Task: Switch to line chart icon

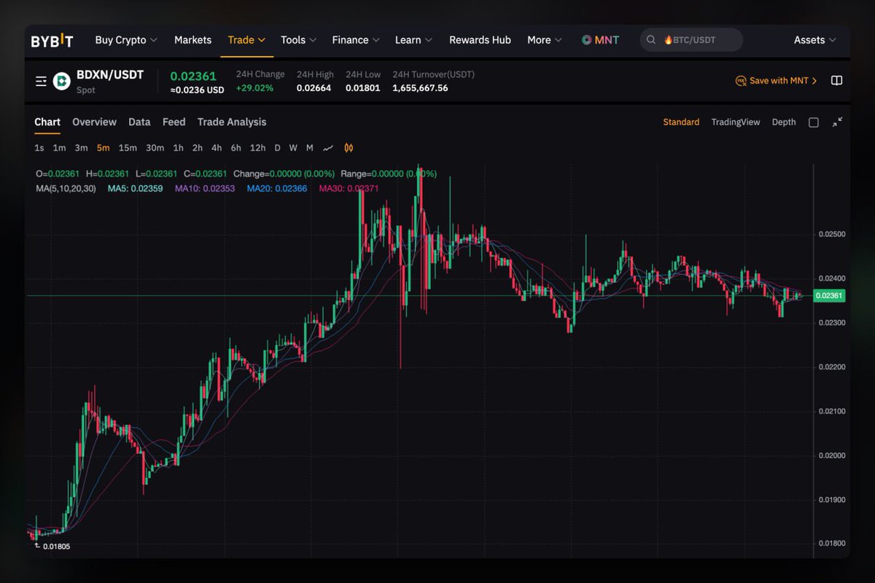Action: pos(328,148)
